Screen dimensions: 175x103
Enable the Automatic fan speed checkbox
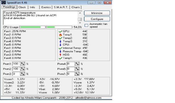(x=86, y=25)
